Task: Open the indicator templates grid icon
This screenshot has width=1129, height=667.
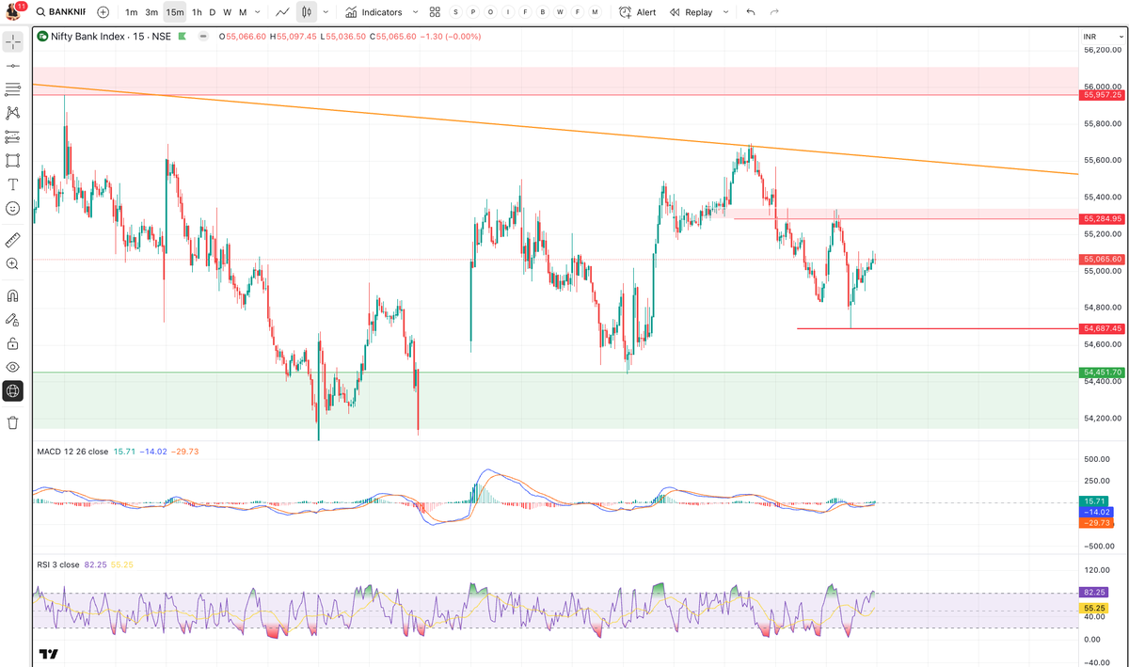Action: (x=435, y=12)
